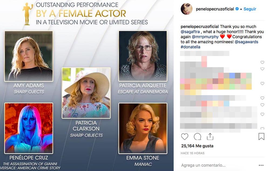Share the post using the share icon
Viewport: 270px width, 171px height.
(x=210, y=137)
